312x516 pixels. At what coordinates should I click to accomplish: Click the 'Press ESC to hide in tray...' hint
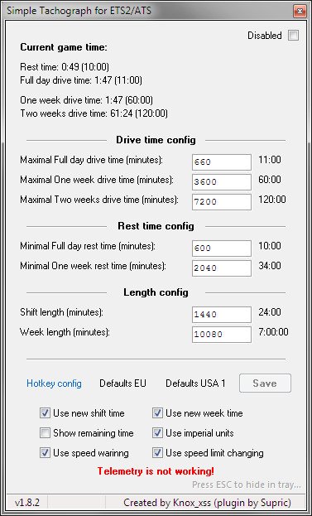click(247, 485)
